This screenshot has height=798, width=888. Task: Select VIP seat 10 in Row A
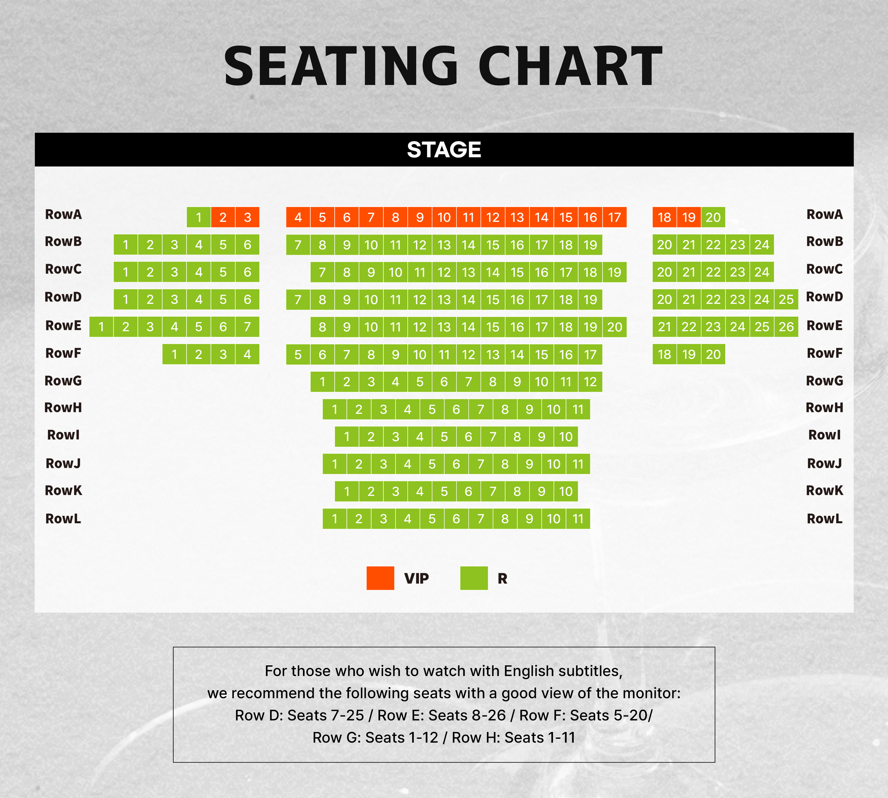point(444,217)
